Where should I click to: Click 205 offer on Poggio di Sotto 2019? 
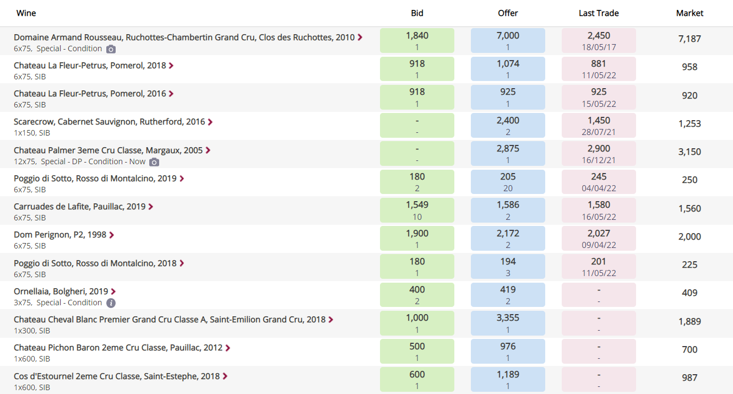508,182
